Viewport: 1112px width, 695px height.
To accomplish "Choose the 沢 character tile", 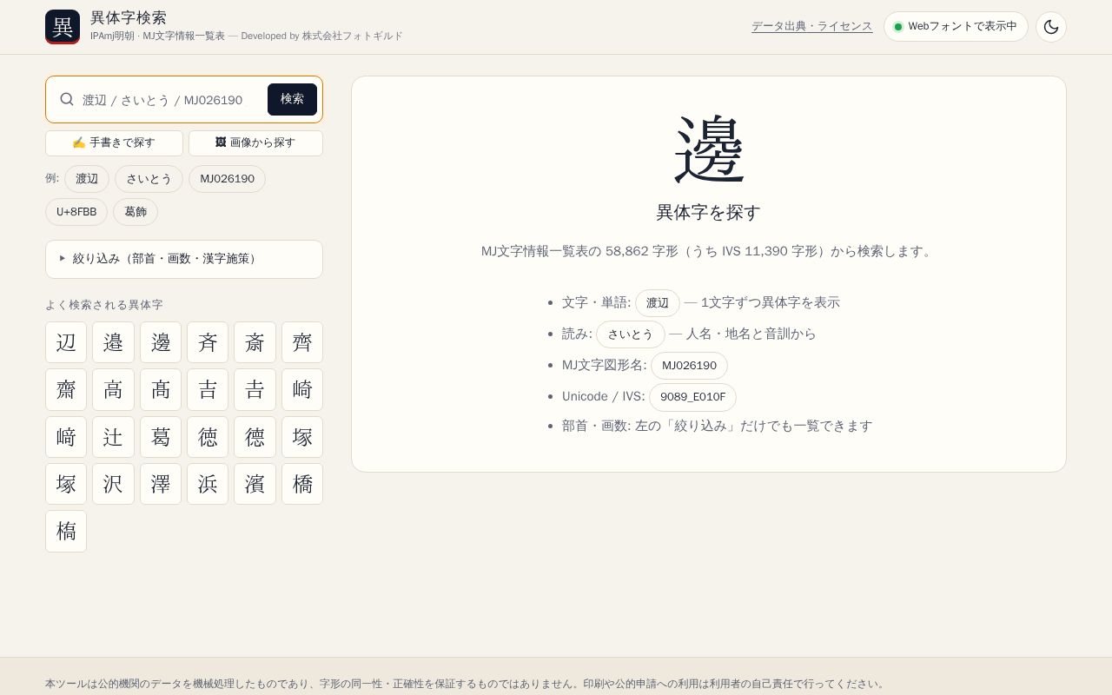I will (x=113, y=483).
